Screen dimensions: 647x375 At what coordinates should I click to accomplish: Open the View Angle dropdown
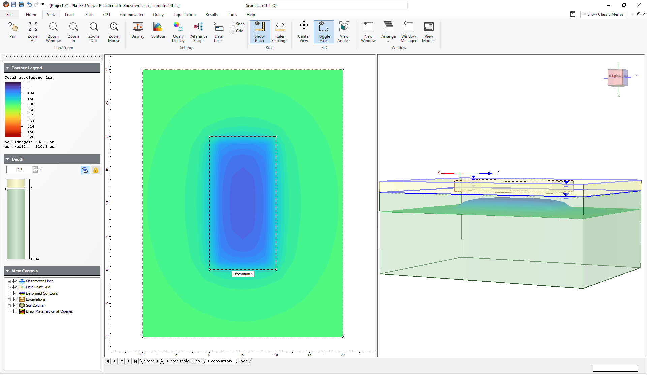(344, 32)
